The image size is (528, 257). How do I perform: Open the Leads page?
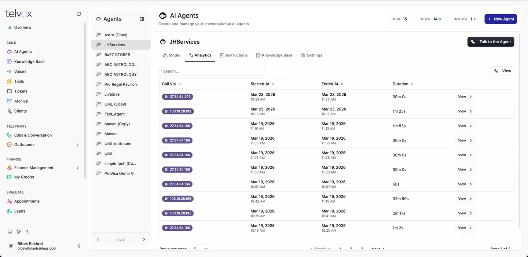click(x=20, y=211)
